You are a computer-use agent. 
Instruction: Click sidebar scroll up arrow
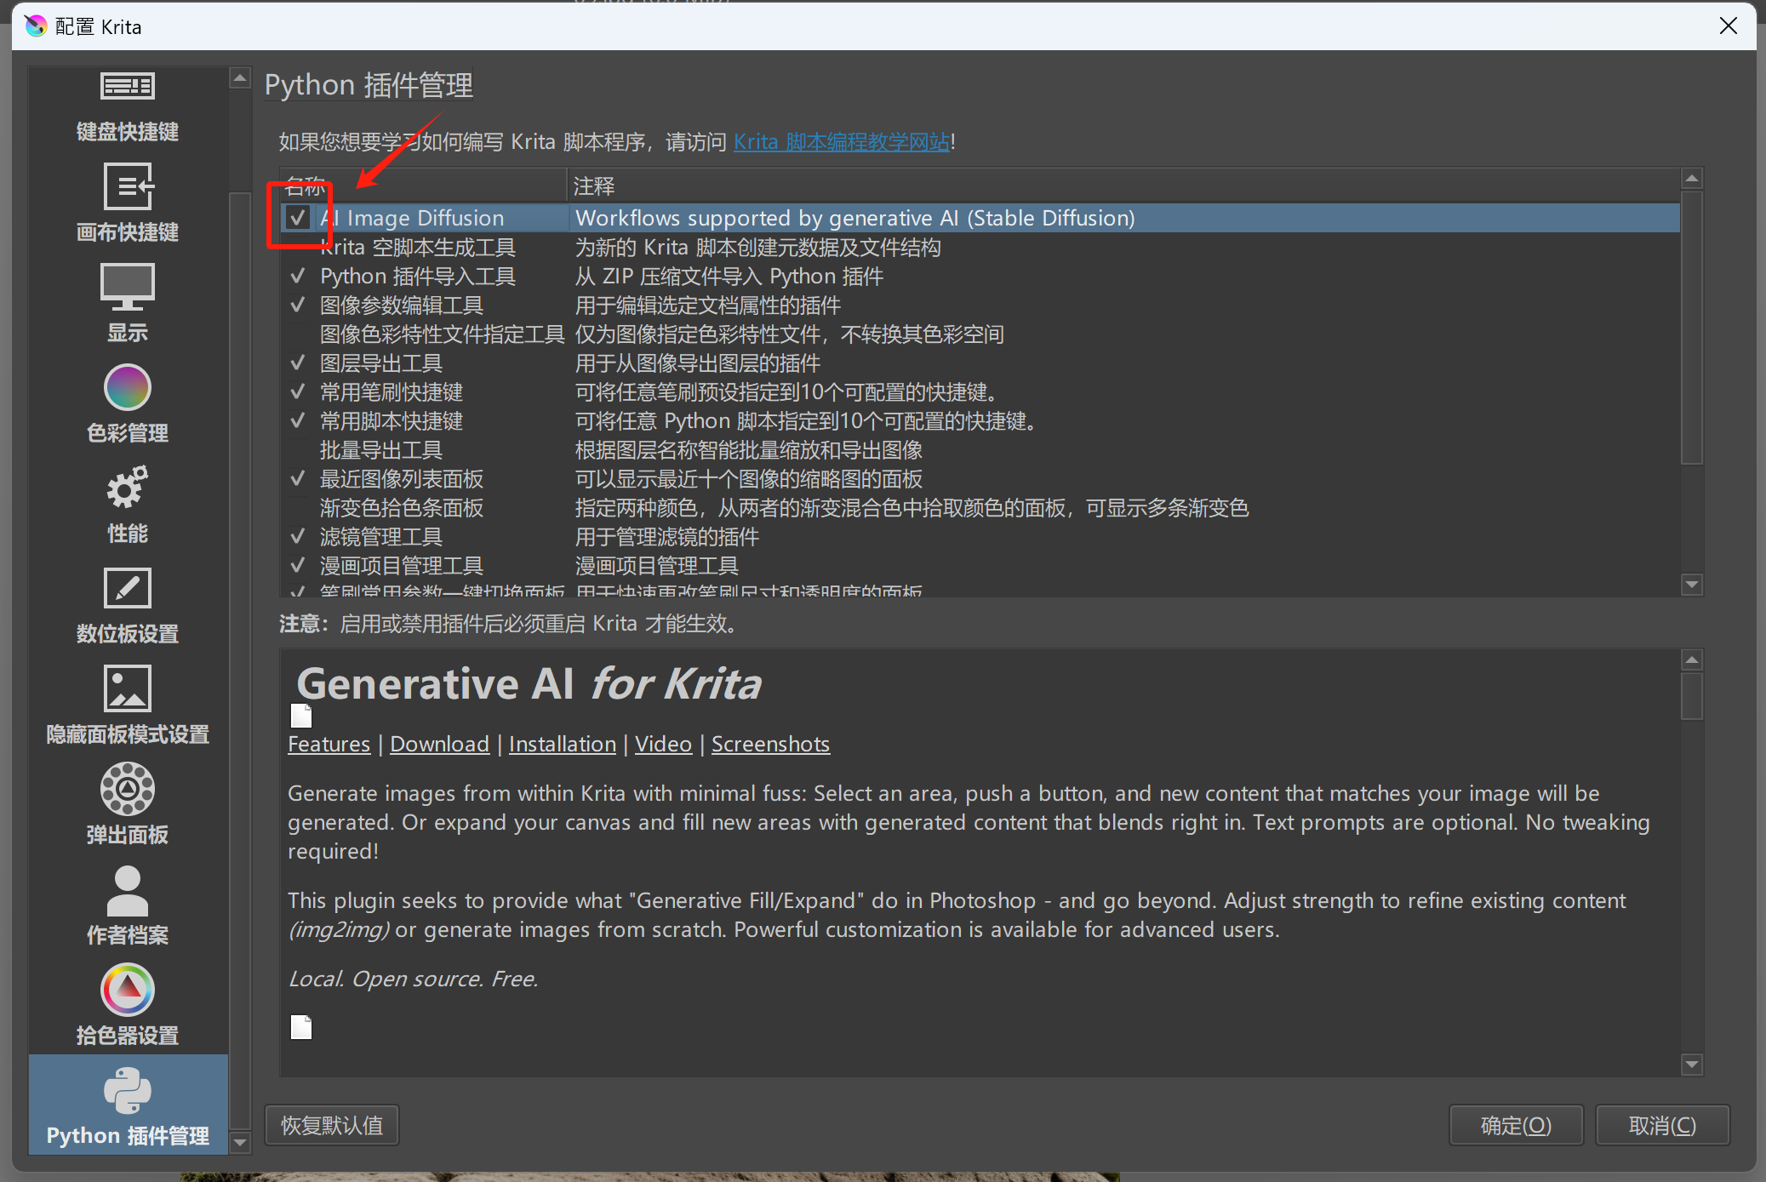pyautogui.click(x=240, y=78)
